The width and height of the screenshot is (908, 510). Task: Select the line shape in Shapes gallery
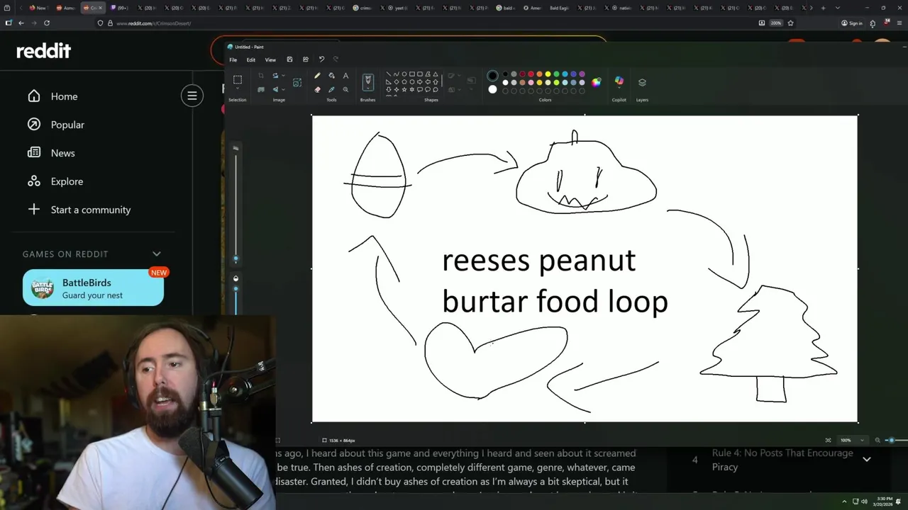pyautogui.click(x=389, y=74)
